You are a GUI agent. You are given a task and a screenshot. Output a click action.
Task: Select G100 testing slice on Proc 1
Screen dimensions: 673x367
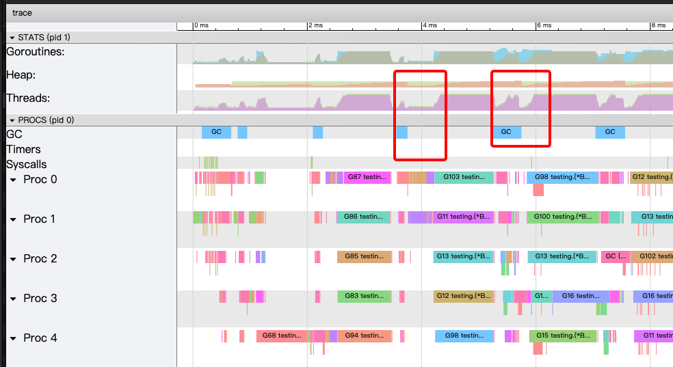click(x=563, y=217)
